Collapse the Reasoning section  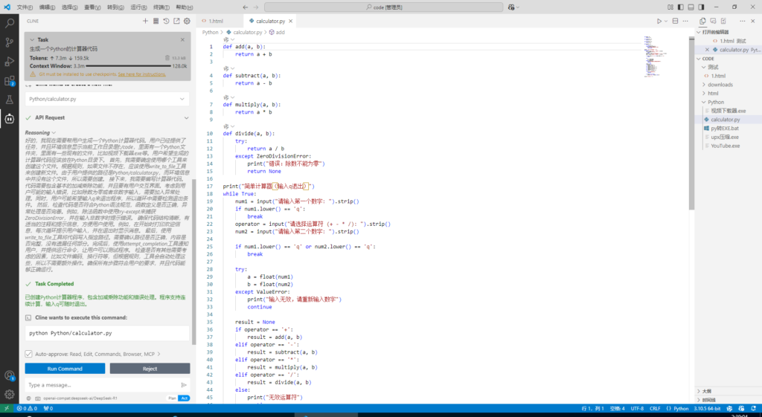54,132
